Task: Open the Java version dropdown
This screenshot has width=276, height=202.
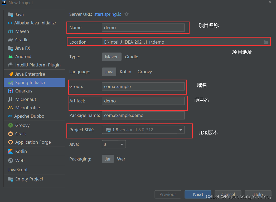Action: pyautogui.click(x=114, y=144)
